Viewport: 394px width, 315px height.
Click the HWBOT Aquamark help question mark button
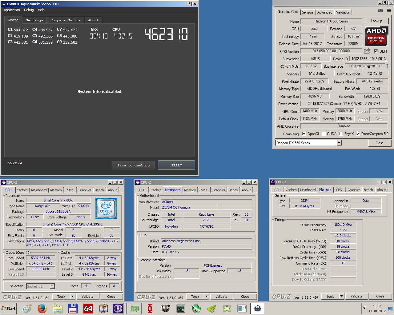click(x=189, y=4)
